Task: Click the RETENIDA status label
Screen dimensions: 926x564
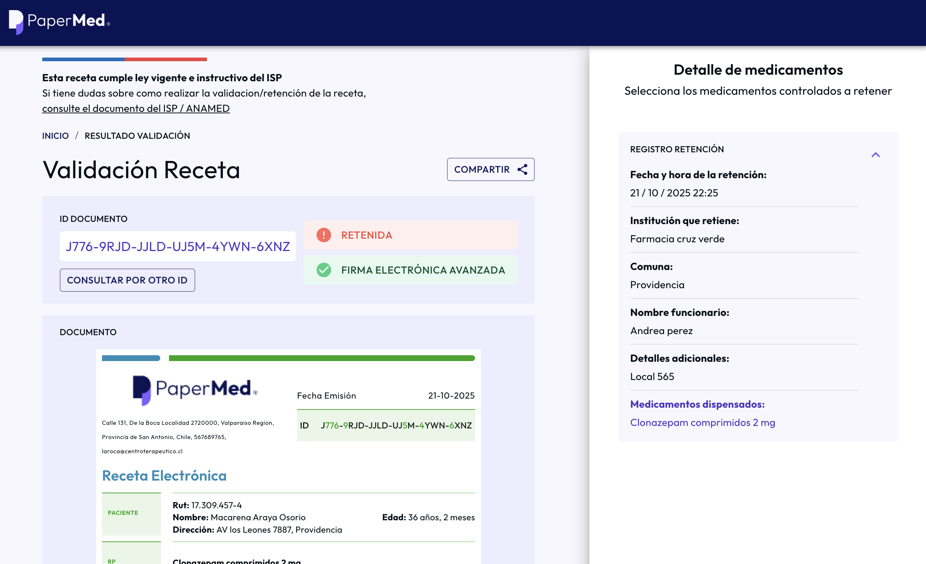Action: tap(366, 235)
